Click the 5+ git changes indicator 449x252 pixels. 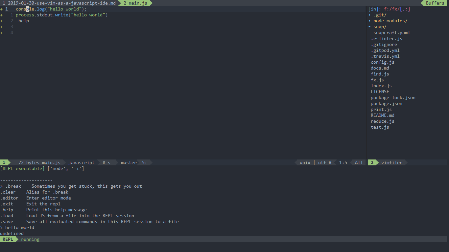click(145, 162)
